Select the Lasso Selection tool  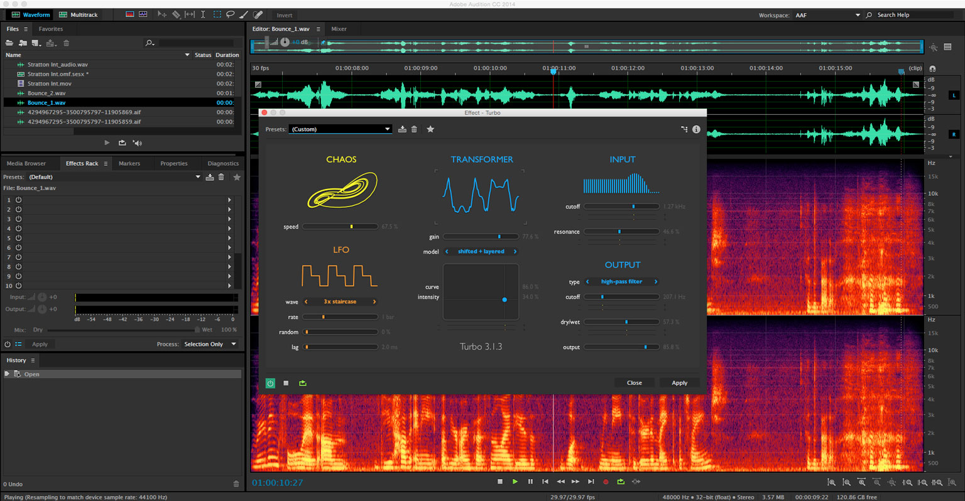[231, 14]
